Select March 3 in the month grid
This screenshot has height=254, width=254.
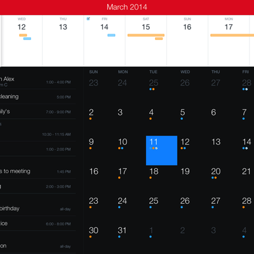[120, 112]
